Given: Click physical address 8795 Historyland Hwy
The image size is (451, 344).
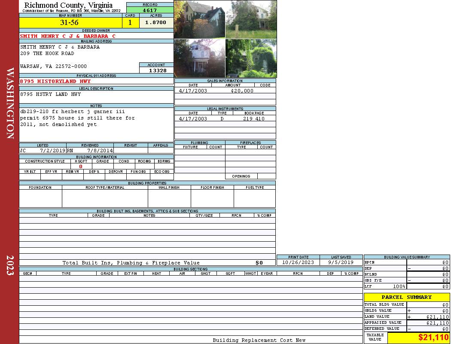Looking at the screenshot, I should tap(55, 81).
